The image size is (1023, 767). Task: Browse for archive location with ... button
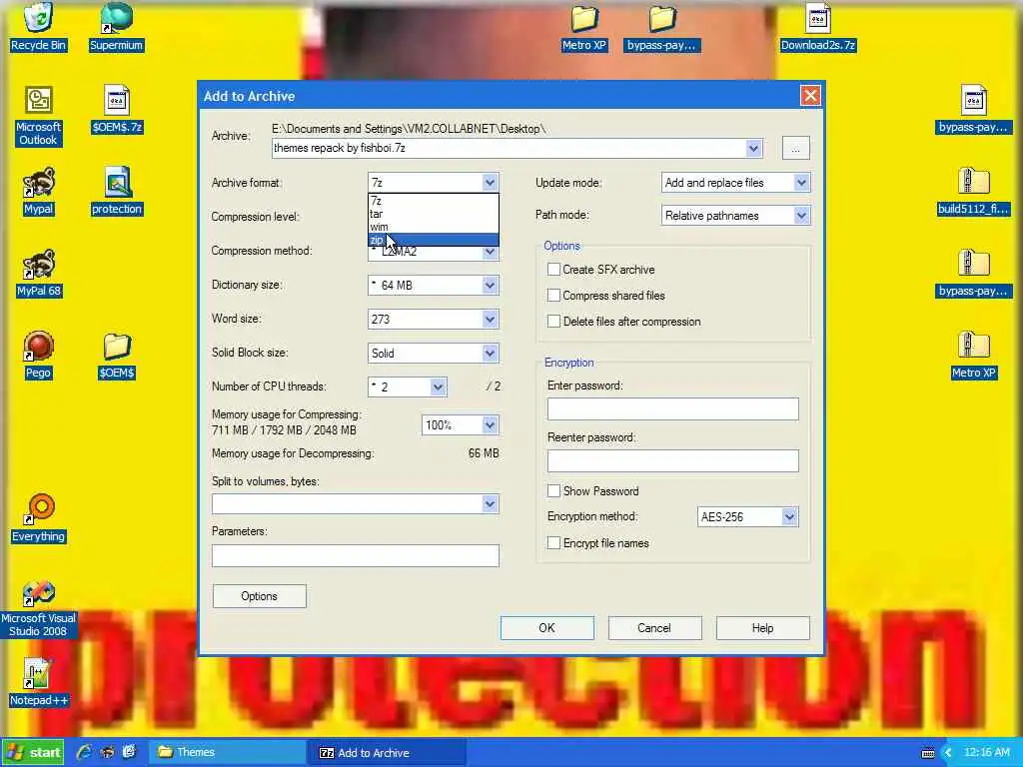[796, 149]
